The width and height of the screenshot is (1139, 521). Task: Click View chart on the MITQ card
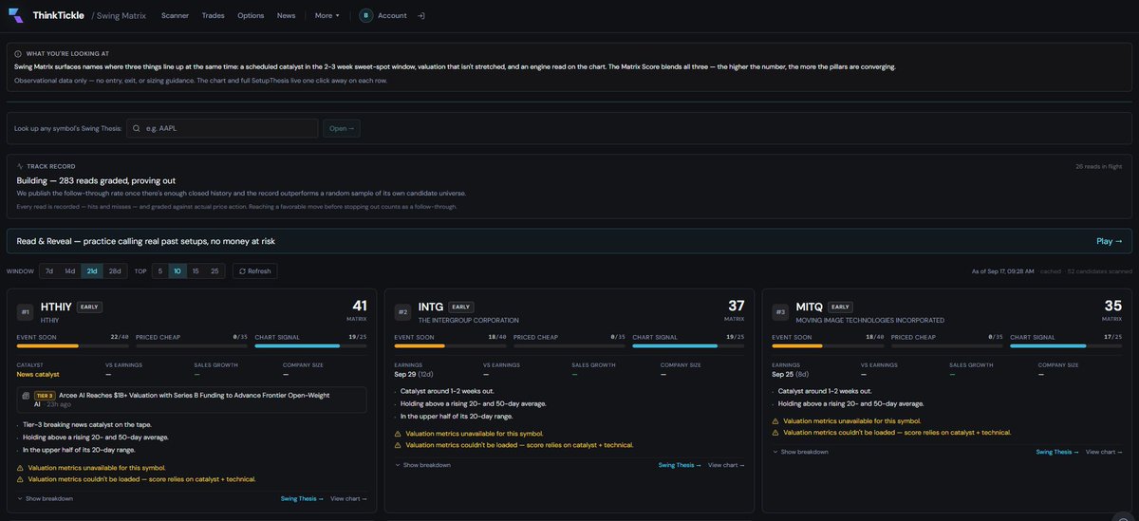click(x=1104, y=452)
